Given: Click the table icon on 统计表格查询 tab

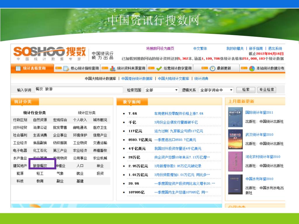Looking at the screenshot, I should coord(18,68).
